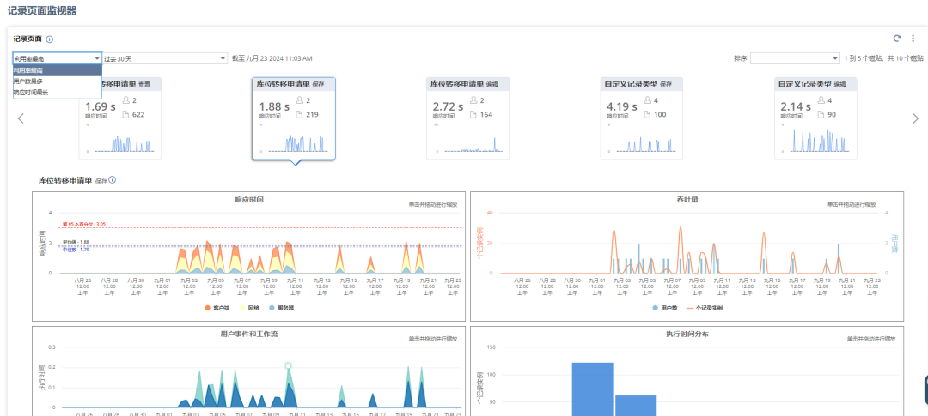Select the 自定义记录类型 编辑 tile
928x416 pixels.
pyautogui.click(x=815, y=118)
